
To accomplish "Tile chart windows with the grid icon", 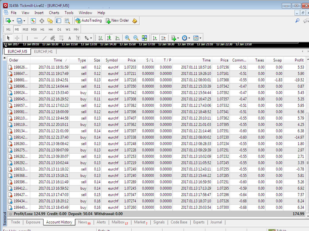I will pyautogui.click(x=144, y=38).
